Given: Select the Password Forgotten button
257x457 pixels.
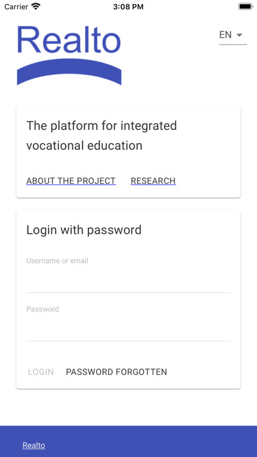Looking at the screenshot, I should point(117,372).
